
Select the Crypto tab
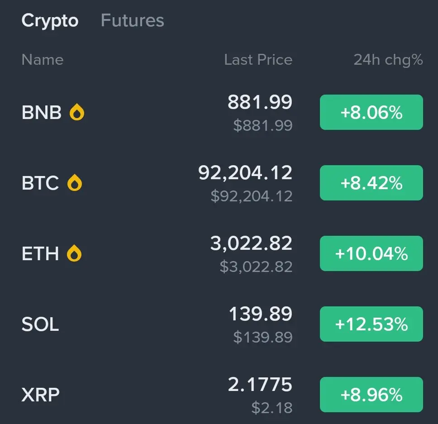pos(50,20)
